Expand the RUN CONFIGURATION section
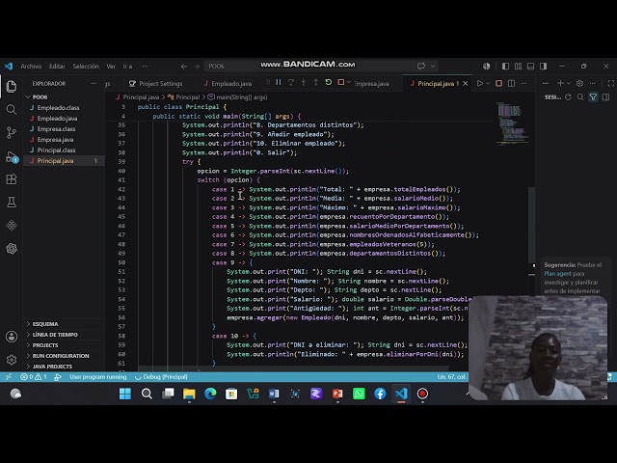The image size is (617, 463). 60,356
